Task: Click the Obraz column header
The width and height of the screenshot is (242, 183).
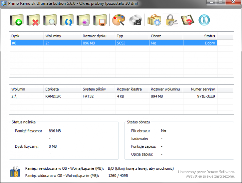Action: pyautogui.click(x=166, y=36)
